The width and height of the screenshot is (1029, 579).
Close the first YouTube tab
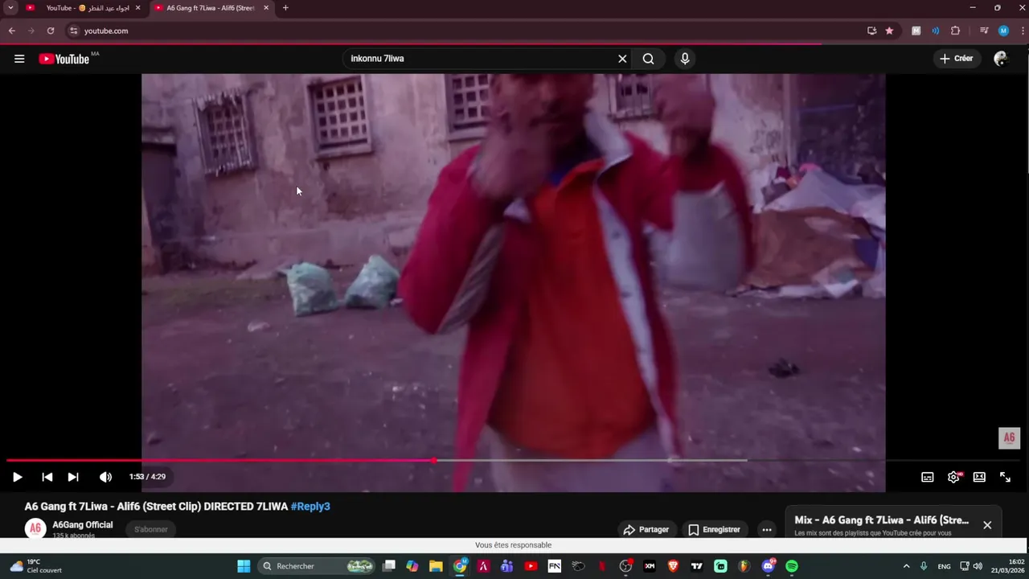(x=137, y=8)
